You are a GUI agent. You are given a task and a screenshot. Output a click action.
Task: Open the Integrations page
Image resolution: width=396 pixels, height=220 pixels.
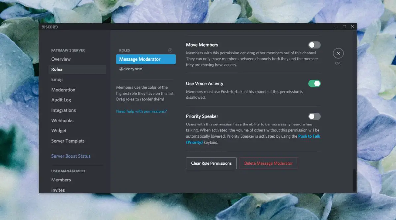(64, 110)
